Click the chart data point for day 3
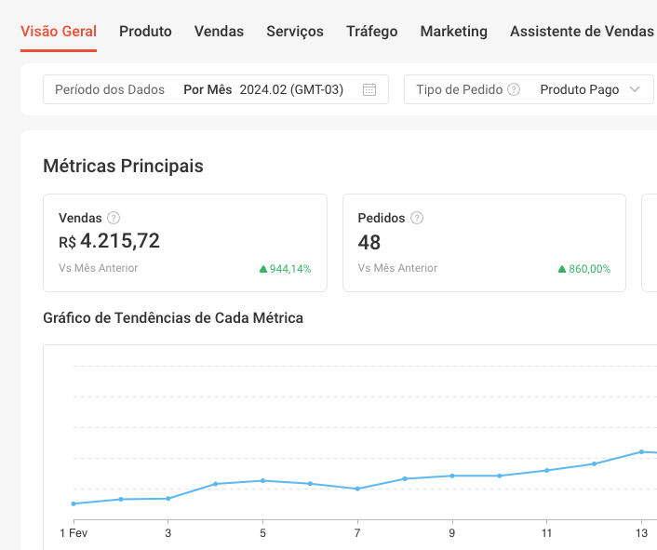The height and width of the screenshot is (550, 657). (x=168, y=499)
